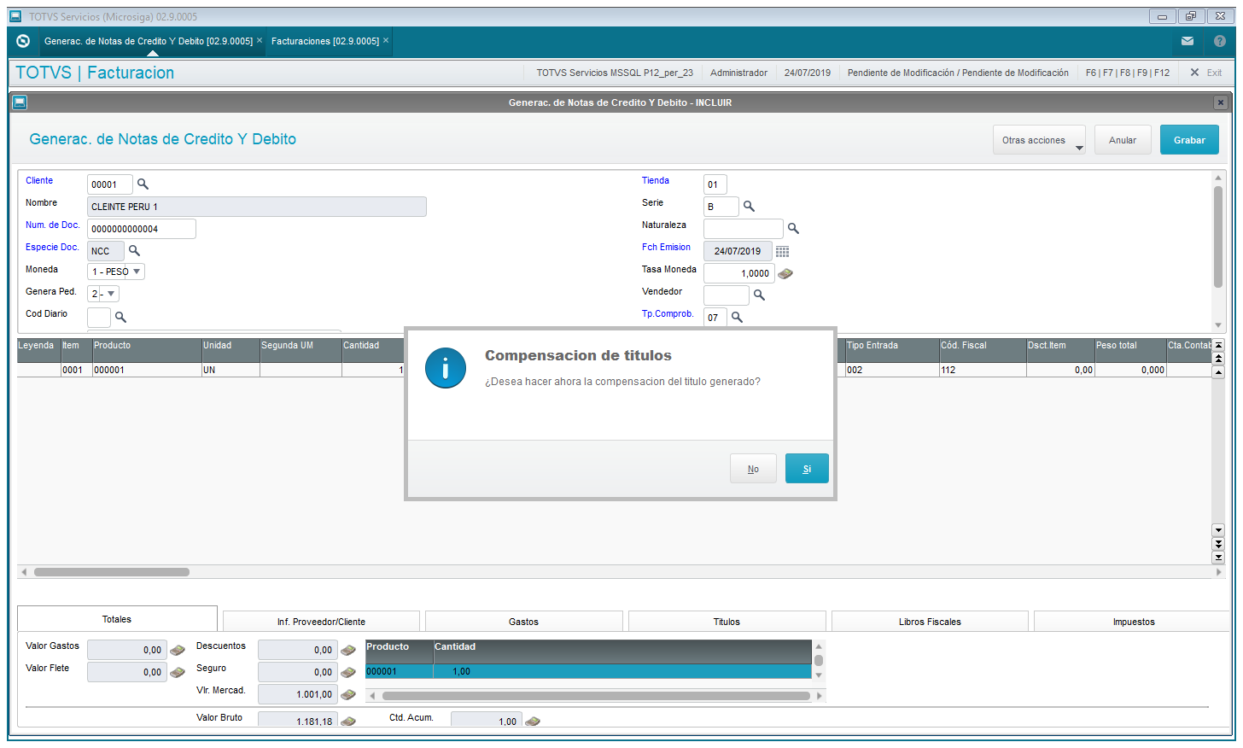Click Grabar button
Viewport: 1243px width, 748px height.
point(1189,140)
